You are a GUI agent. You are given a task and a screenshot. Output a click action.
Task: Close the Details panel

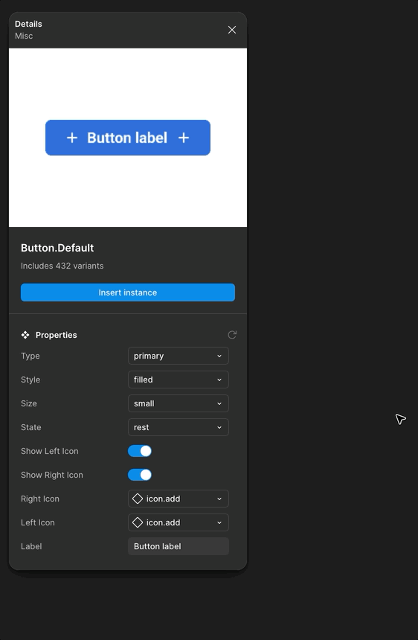(x=232, y=30)
